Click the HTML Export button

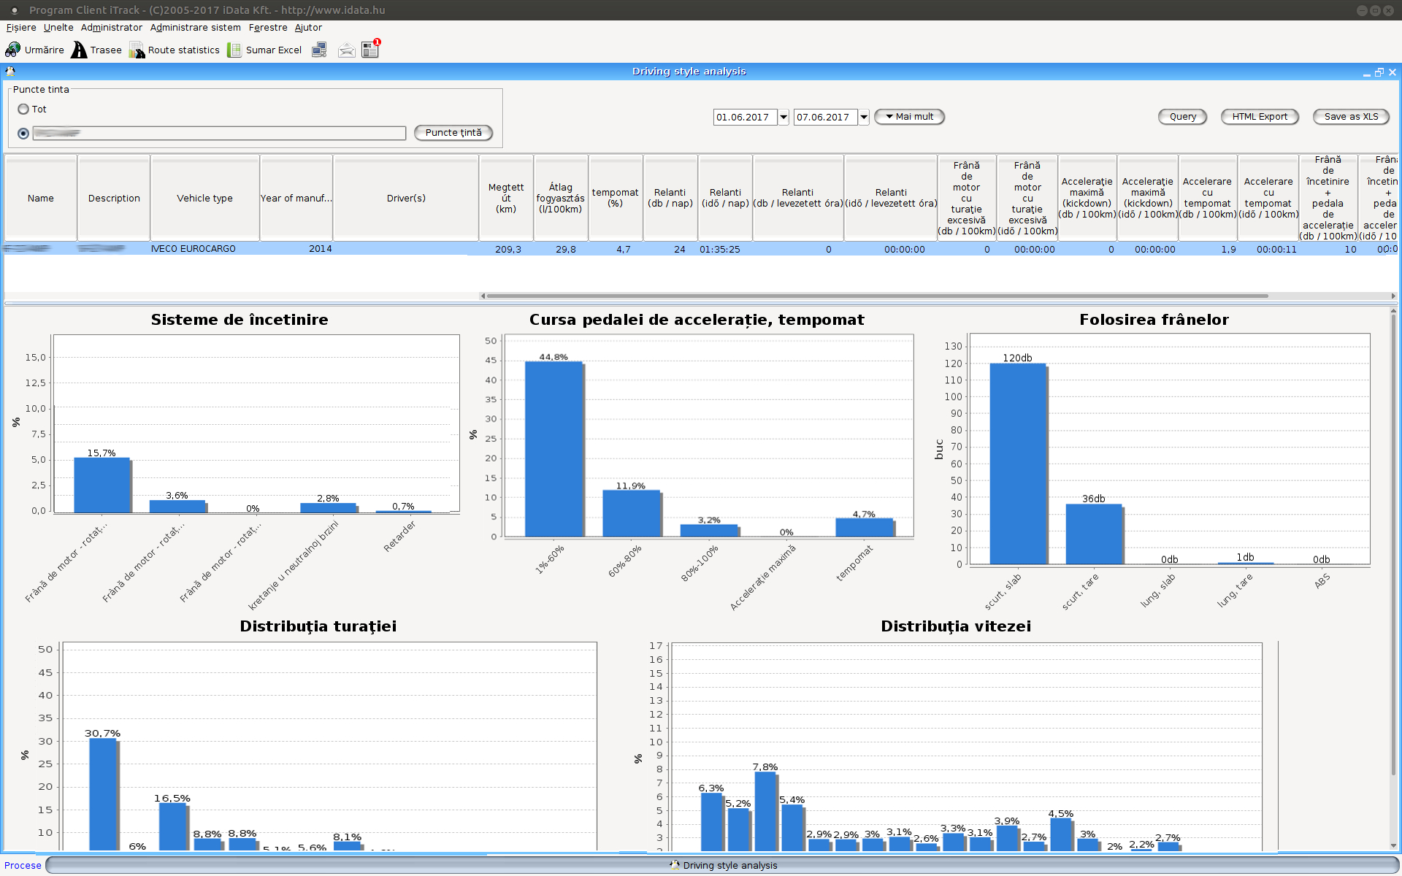pos(1260,117)
